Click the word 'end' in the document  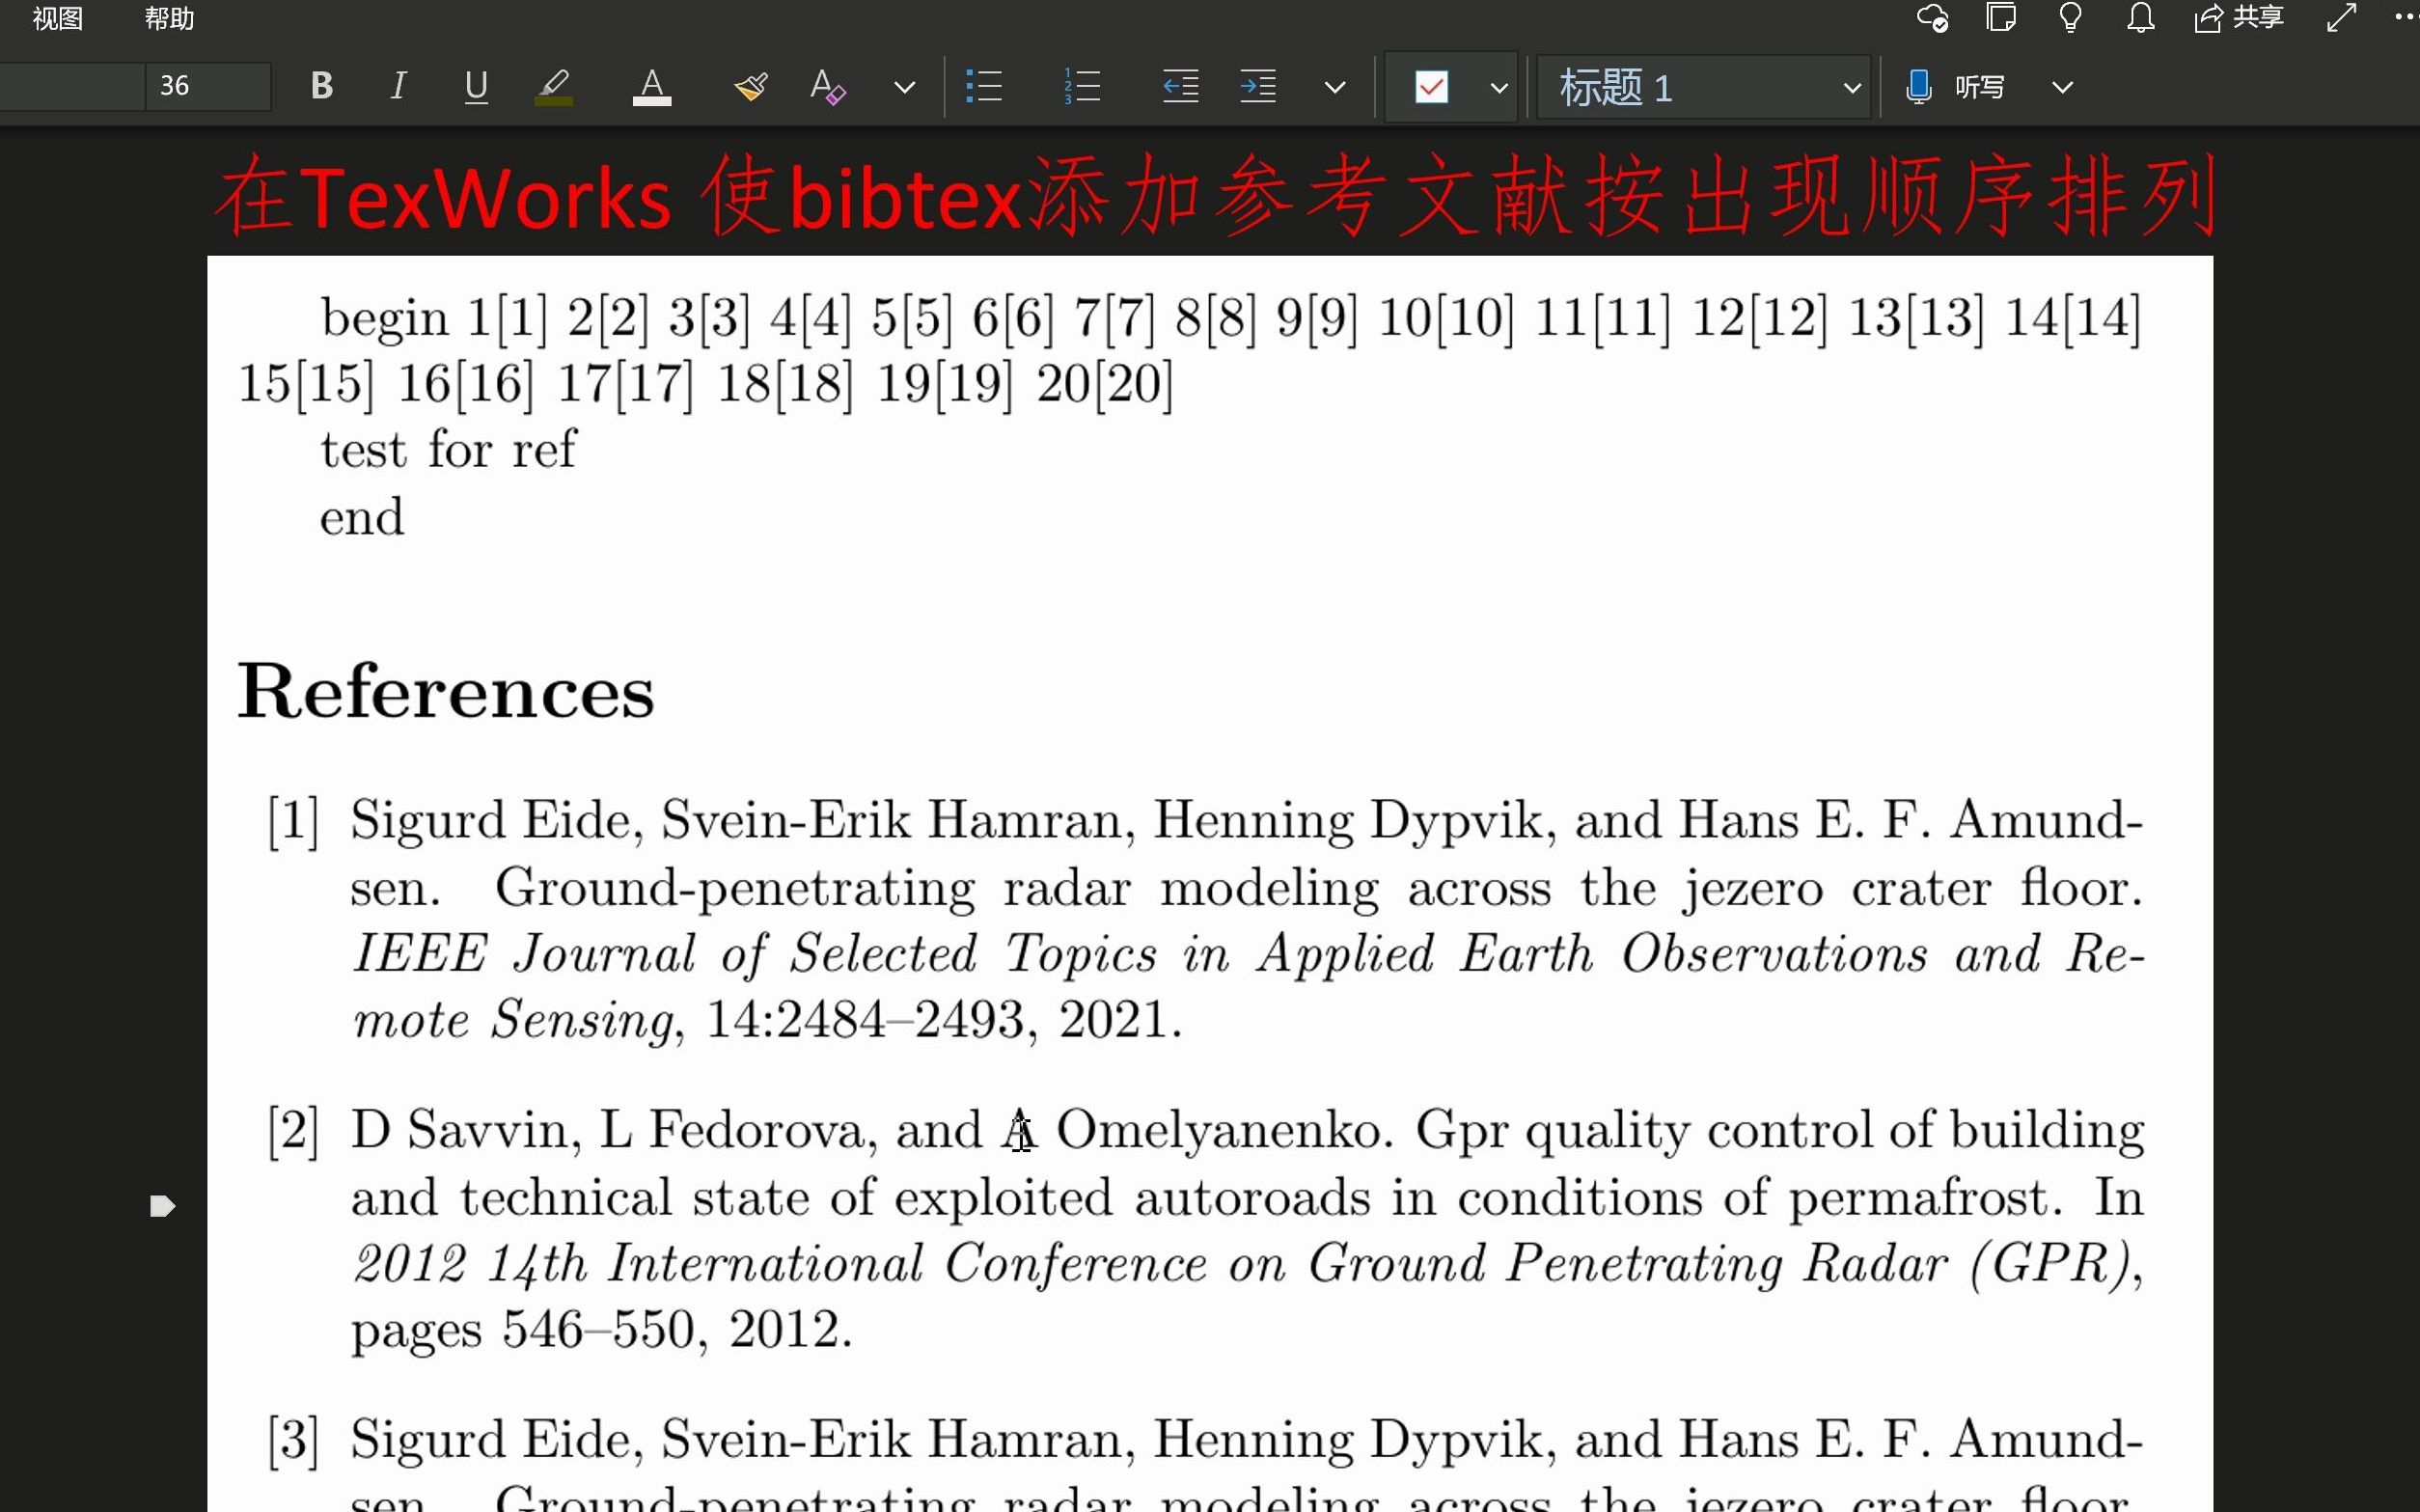click(x=362, y=517)
